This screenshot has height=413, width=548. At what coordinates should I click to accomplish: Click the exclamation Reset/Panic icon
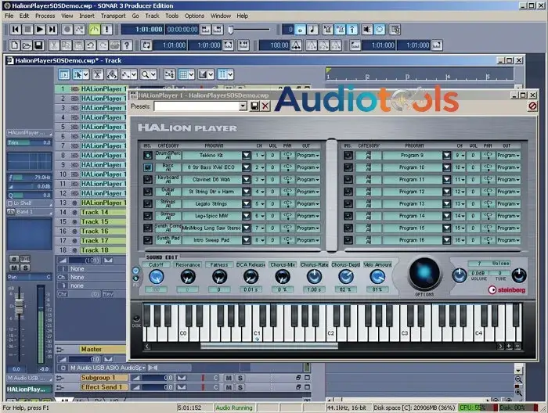tap(106, 29)
